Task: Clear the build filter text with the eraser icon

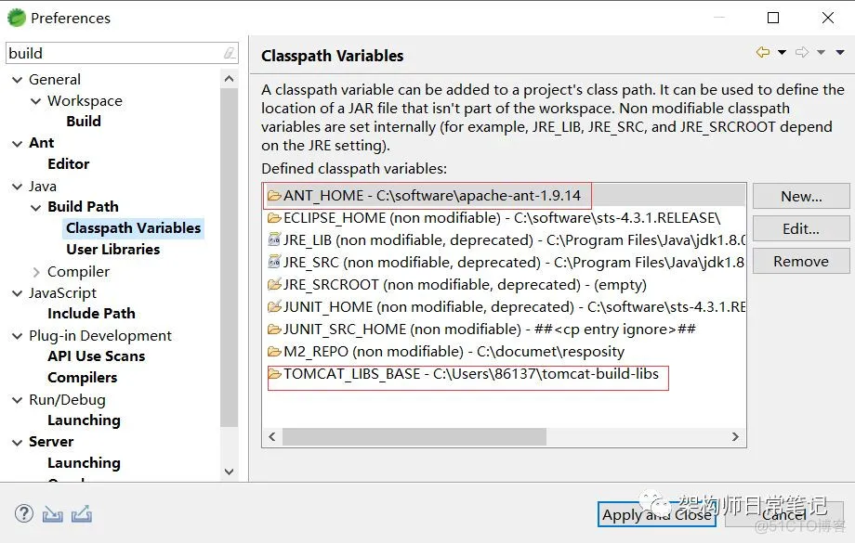Action: (230, 54)
